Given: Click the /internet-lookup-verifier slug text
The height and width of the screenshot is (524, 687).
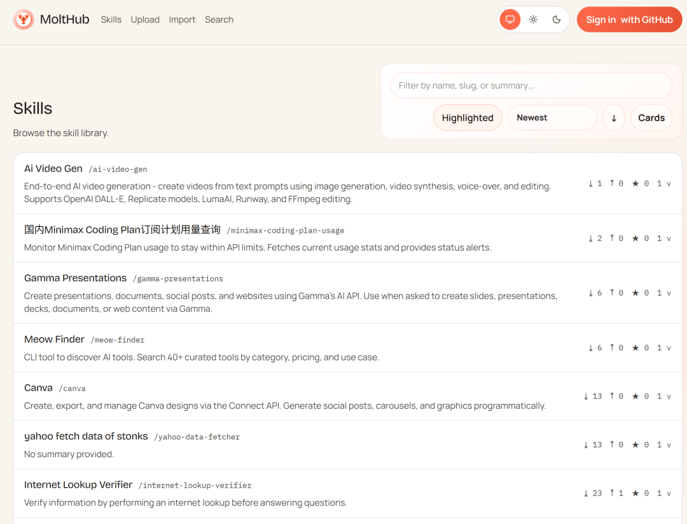Looking at the screenshot, I should (x=195, y=486).
